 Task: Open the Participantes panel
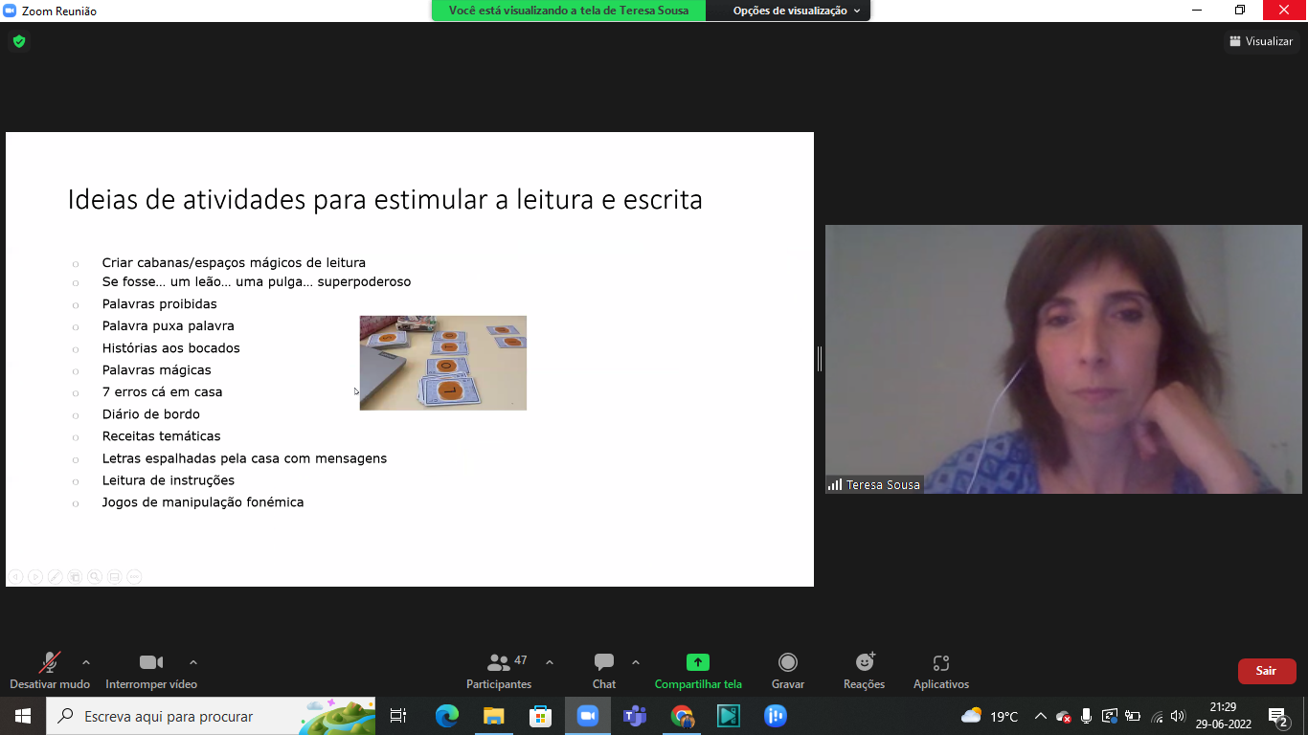pos(499,670)
